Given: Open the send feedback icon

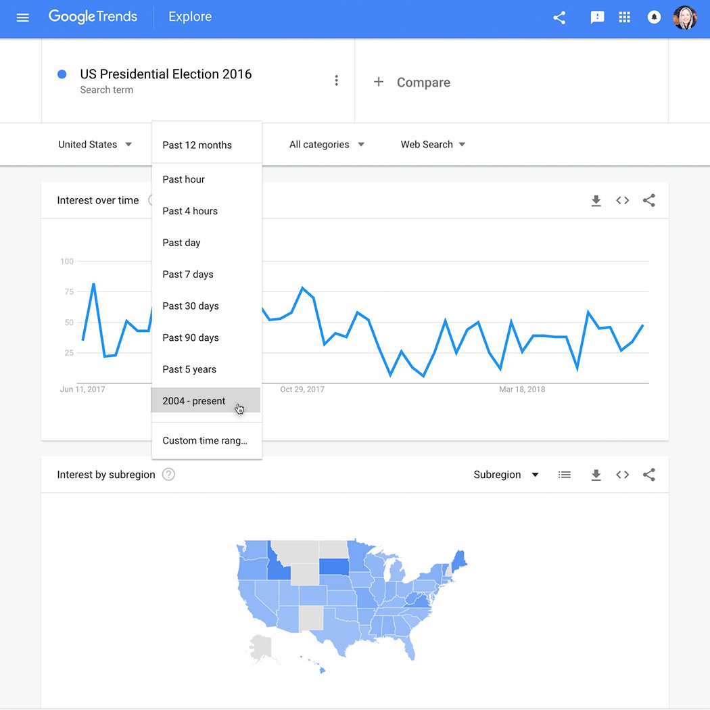Looking at the screenshot, I should point(597,18).
